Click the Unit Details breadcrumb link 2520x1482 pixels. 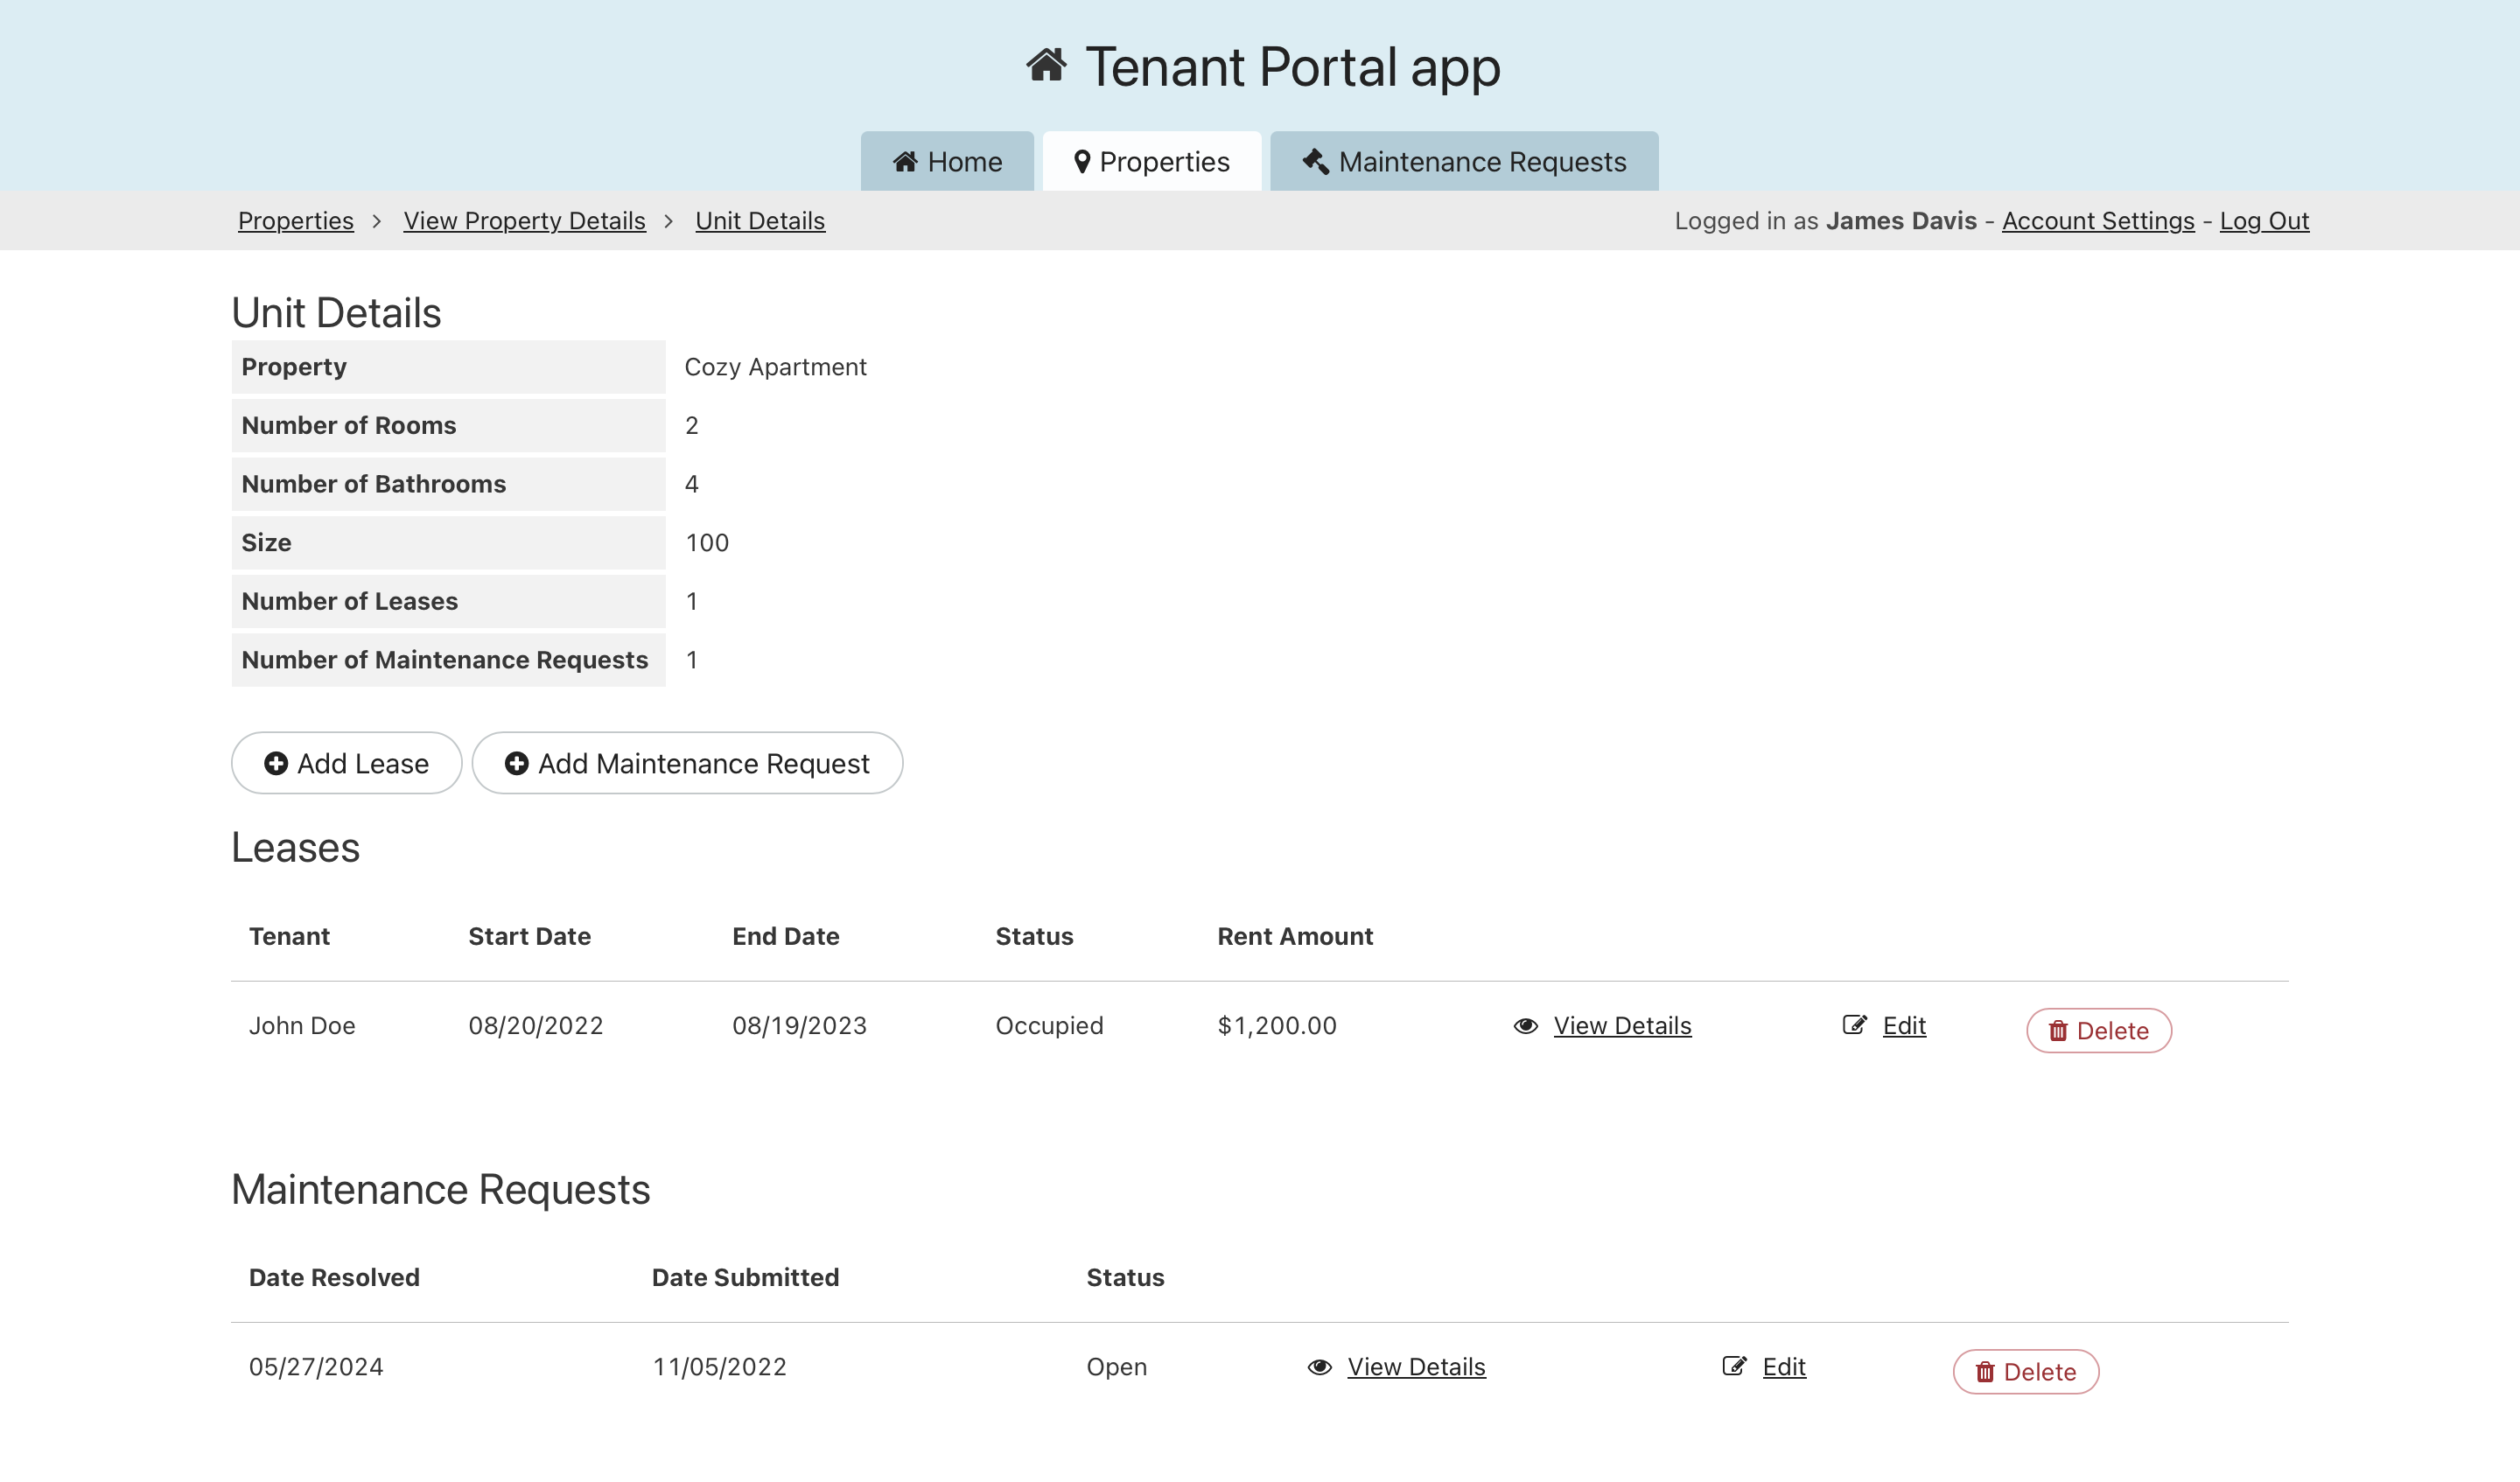(x=760, y=221)
